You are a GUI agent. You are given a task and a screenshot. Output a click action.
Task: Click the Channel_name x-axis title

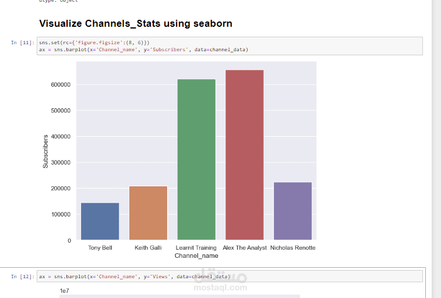point(196,256)
